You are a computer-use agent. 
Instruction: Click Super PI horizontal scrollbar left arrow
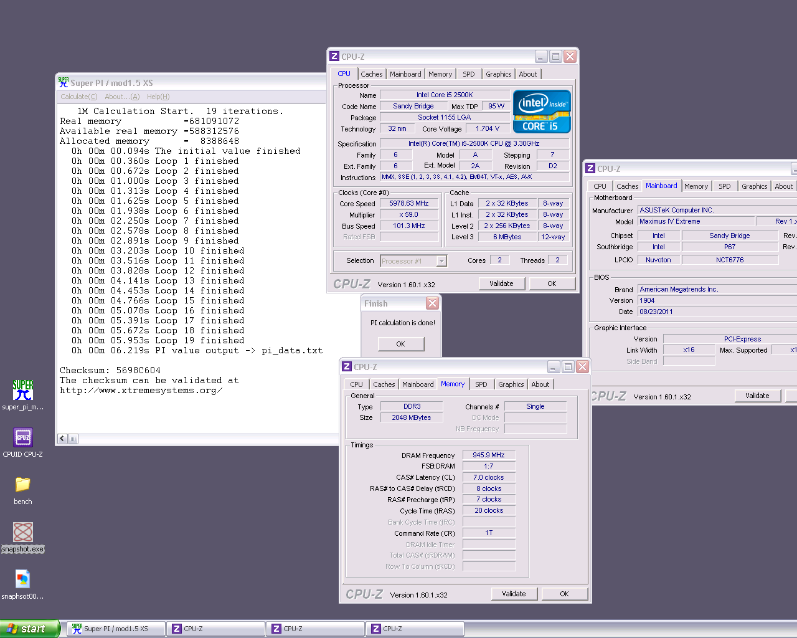click(62, 439)
